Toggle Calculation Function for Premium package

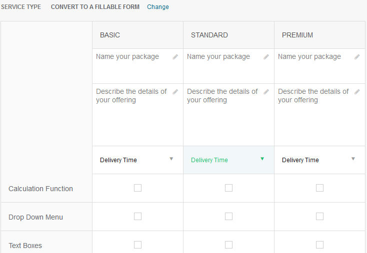[319, 188]
